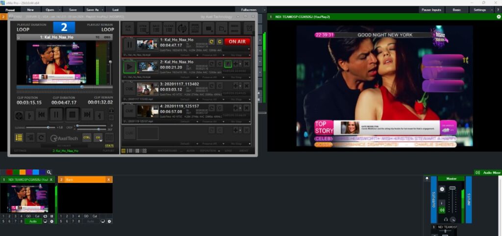Open the vMix Settings button
This screenshot has height=236, width=502.
pyautogui.click(x=479, y=10)
